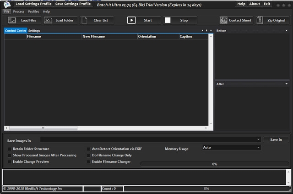Toggle AutoDetect Orientation via EXIF
The width and height of the screenshot is (293, 194).
point(89,149)
